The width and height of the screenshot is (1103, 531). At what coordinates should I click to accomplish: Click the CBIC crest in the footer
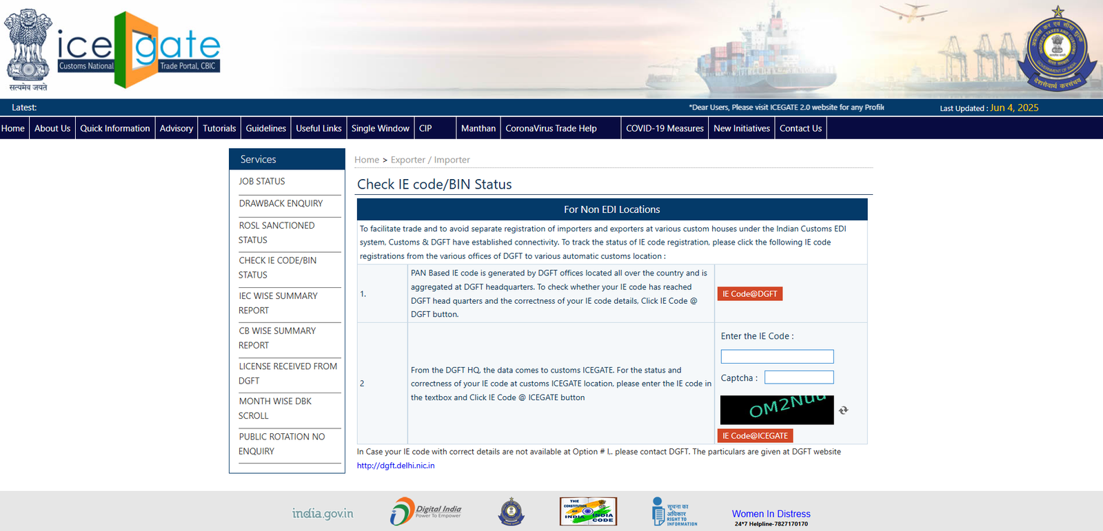pos(512,512)
